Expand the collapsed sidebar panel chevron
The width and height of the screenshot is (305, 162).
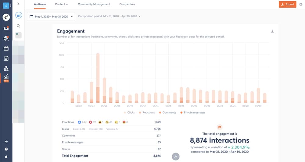(x=19, y=4)
